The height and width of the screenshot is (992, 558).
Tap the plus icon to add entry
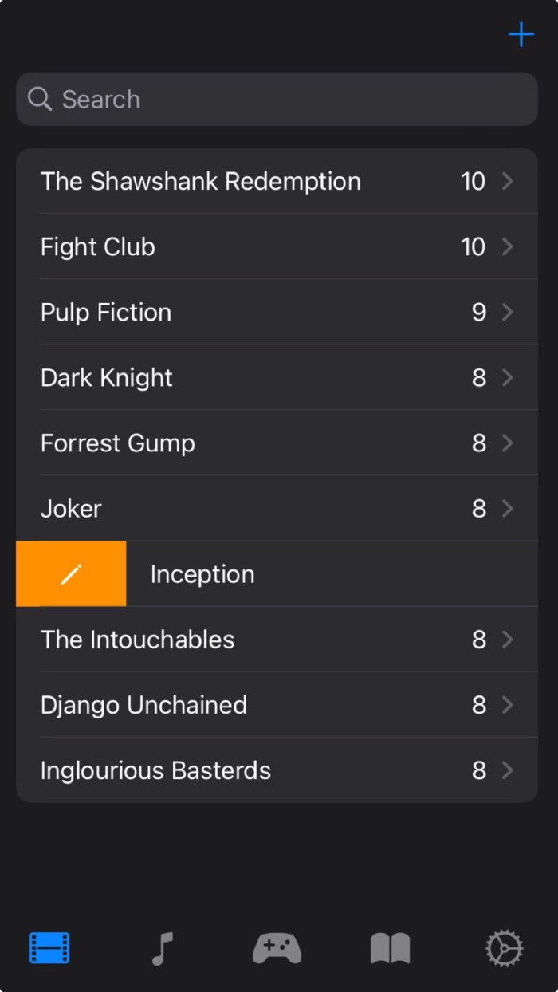pyautogui.click(x=521, y=34)
